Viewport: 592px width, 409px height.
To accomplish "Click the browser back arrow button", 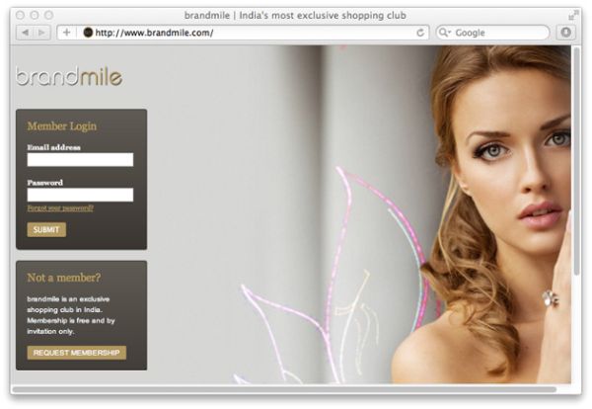I will [x=25, y=33].
